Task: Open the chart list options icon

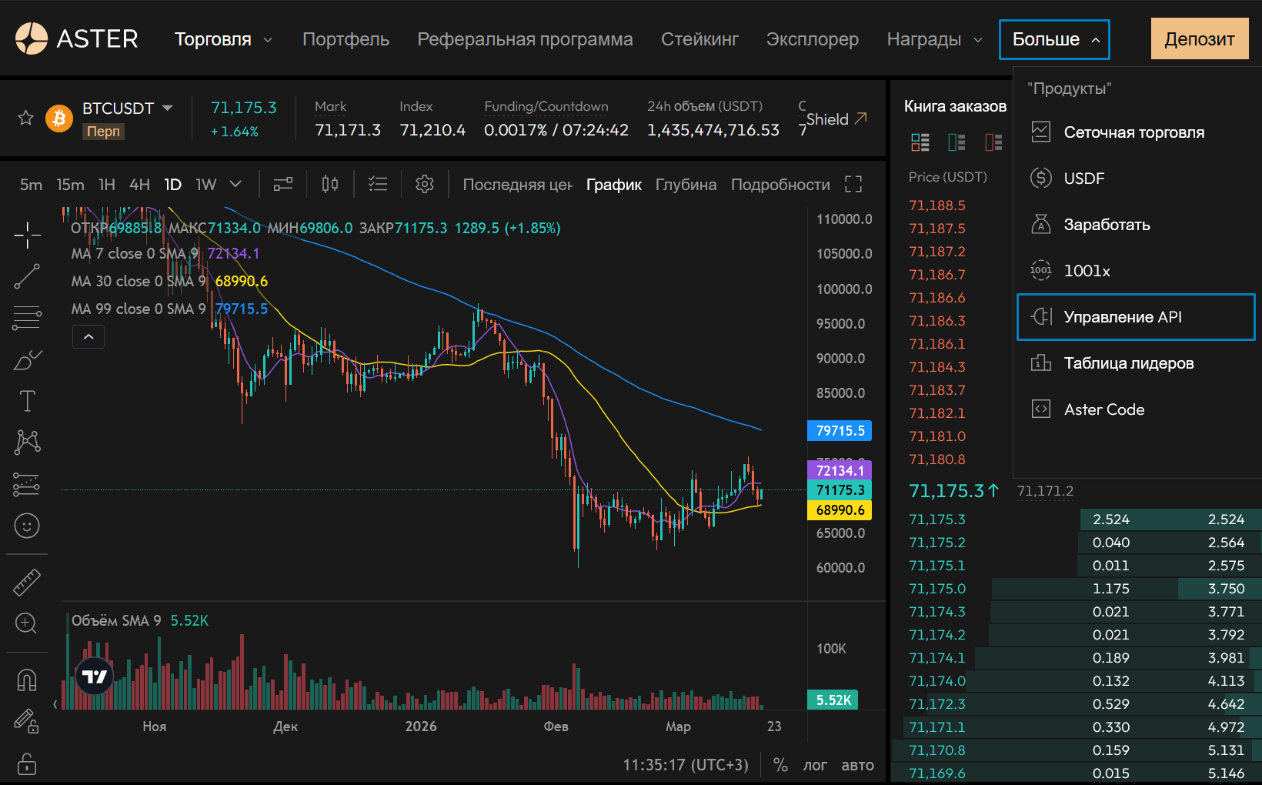Action: (378, 184)
